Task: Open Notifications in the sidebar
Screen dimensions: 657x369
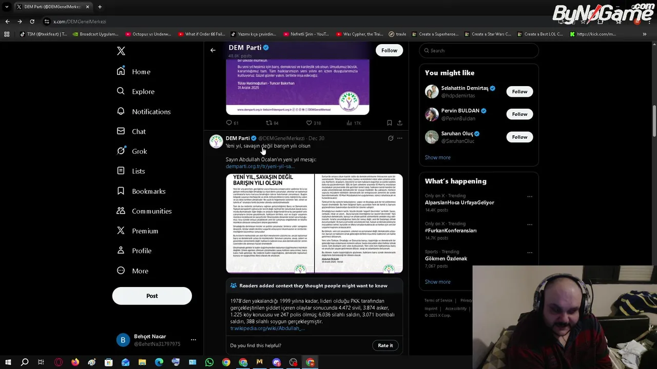Action: [x=143, y=111]
